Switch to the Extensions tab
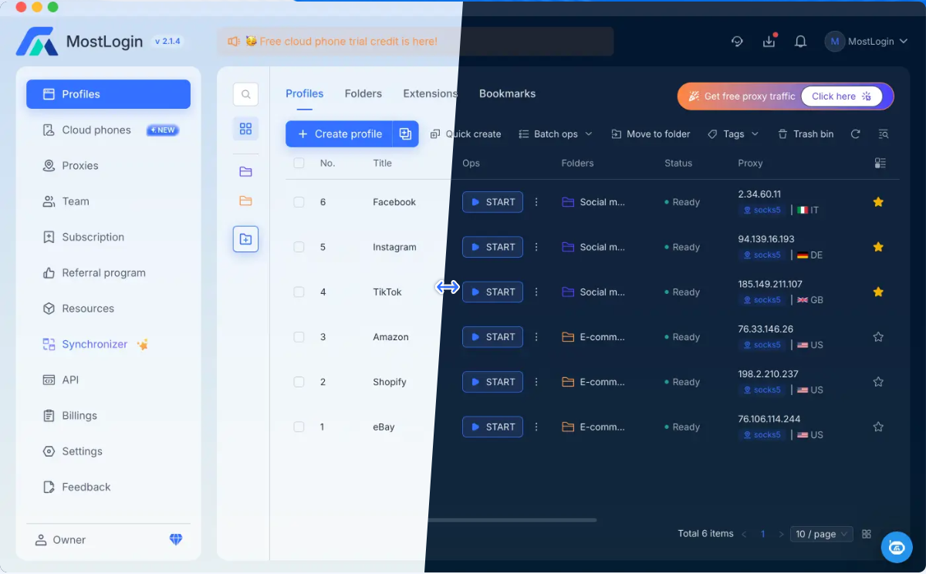Image resolution: width=926 pixels, height=574 pixels. pyautogui.click(x=431, y=93)
